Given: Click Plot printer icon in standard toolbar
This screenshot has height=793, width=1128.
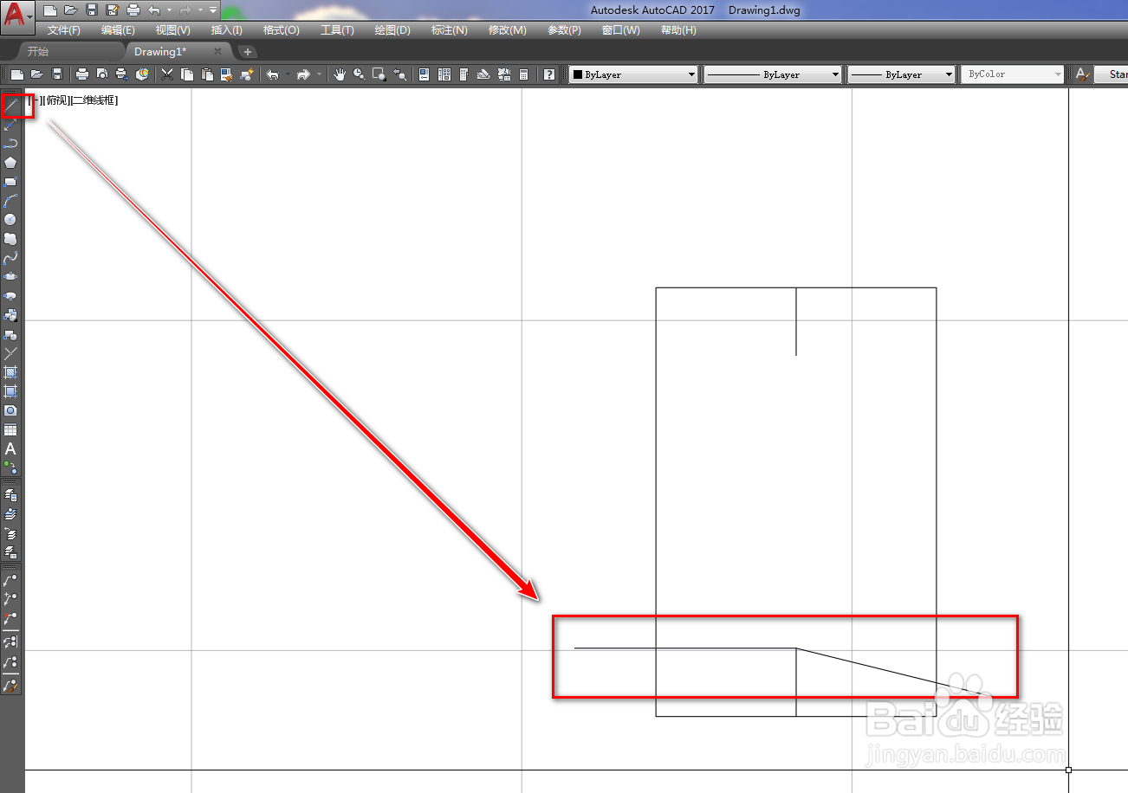Looking at the screenshot, I should point(82,74).
